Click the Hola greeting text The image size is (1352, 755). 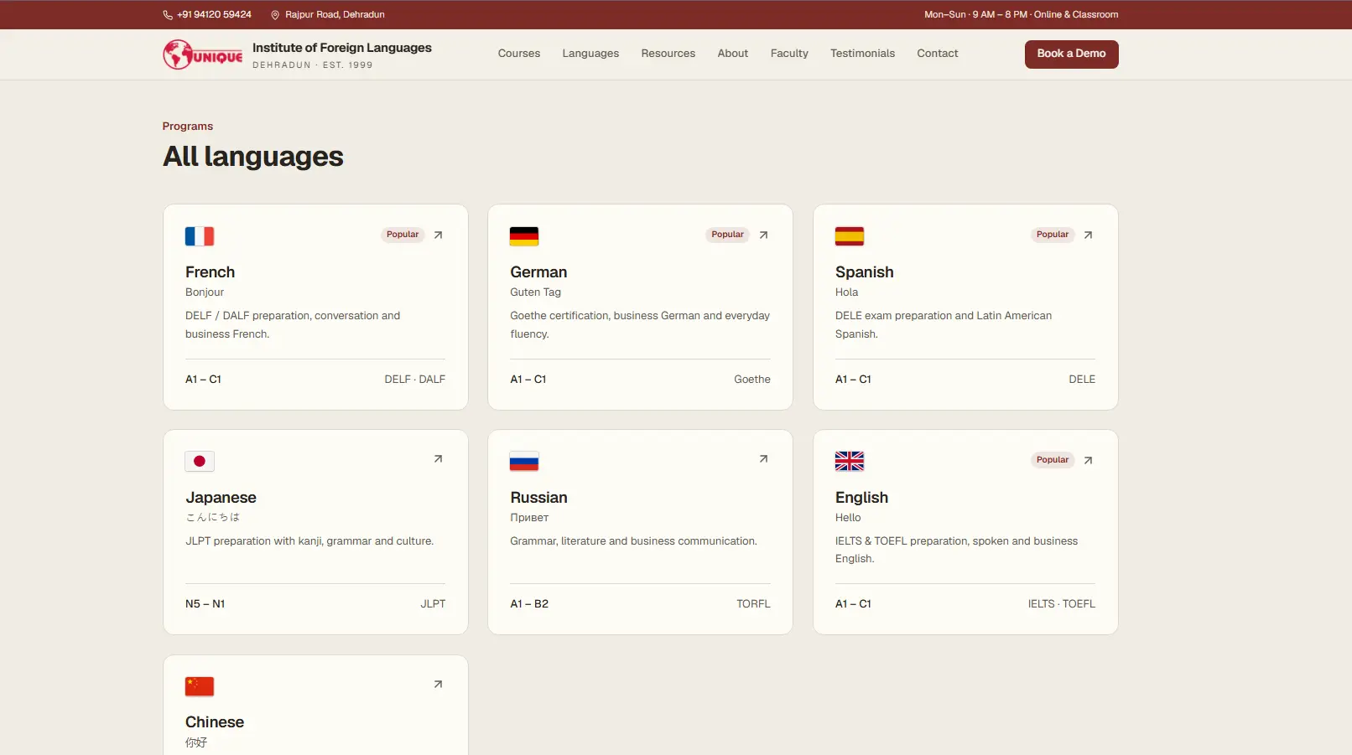[x=846, y=292]
